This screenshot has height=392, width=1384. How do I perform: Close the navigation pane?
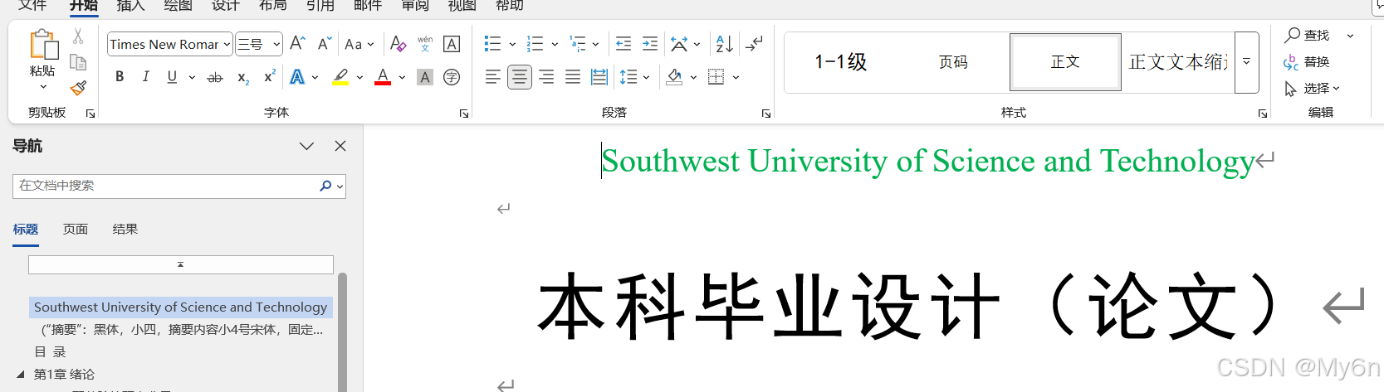tap(340, 146)
